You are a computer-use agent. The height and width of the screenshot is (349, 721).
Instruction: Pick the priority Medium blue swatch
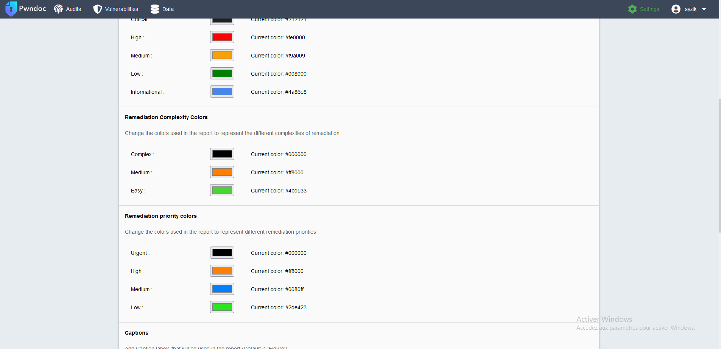click(x=222, y=289)
